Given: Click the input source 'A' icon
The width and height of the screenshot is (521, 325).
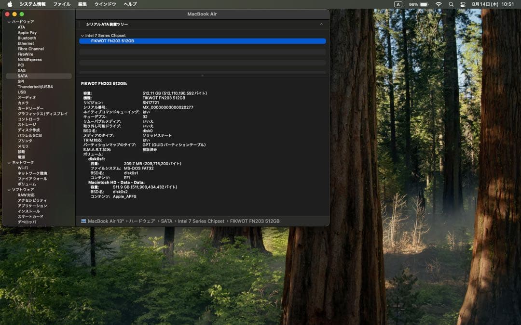Looking at the screenshot, I should pyautogui.click(x=398, y=4).
